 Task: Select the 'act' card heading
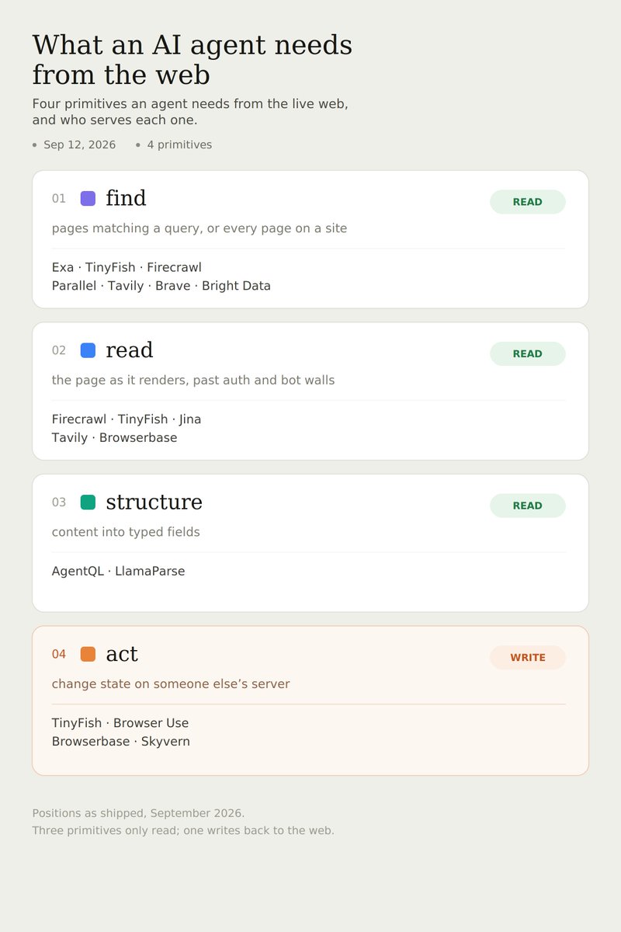coord(122,655)
